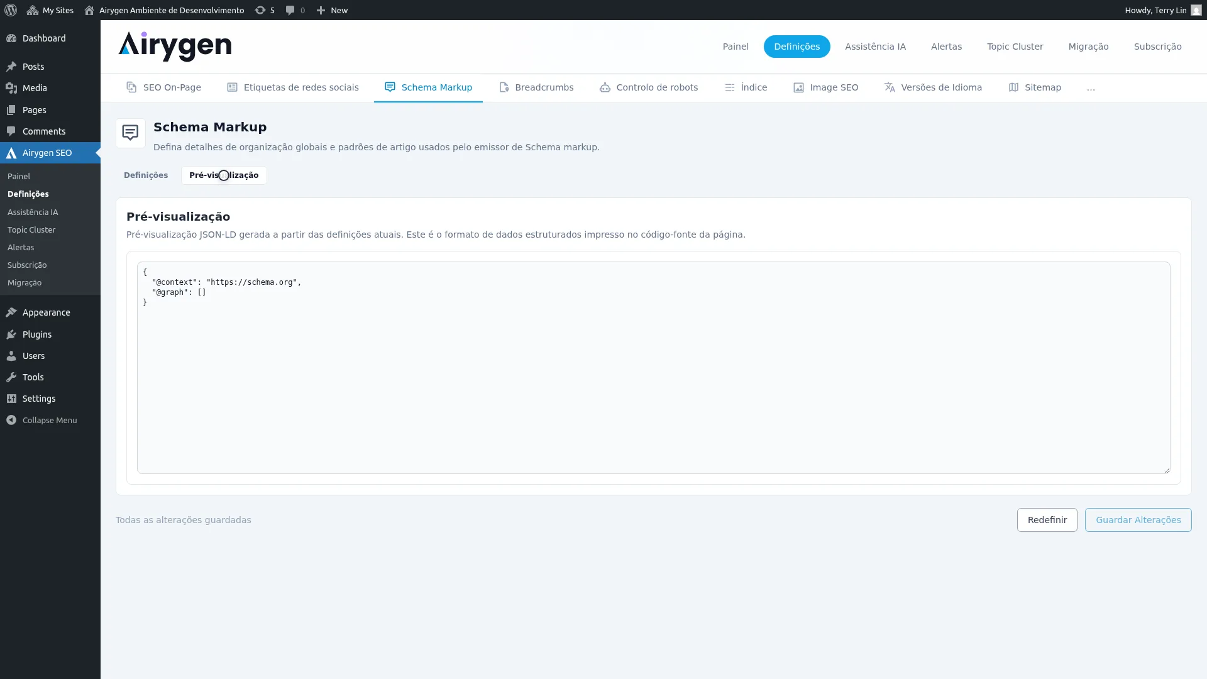This screenshot has height=679, width=1207.
Task: Click the Collapse Menu arrow icon
Action: click(x=11, y=420)
